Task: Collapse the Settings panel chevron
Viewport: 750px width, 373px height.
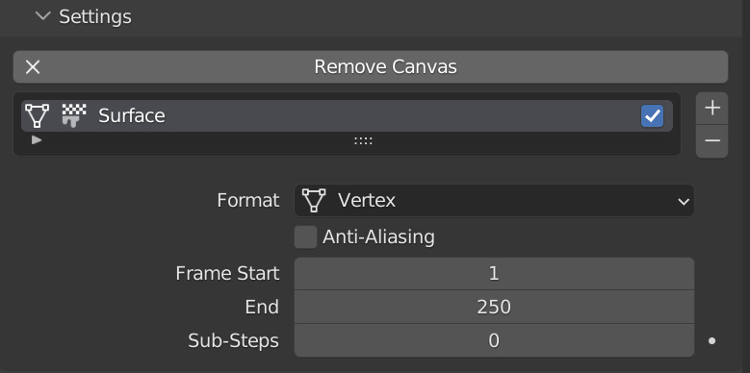Action: (x=43, y=16)
